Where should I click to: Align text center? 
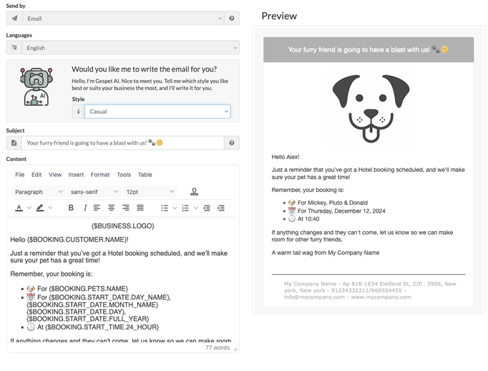pyautogui.click(x=111, y=208)
